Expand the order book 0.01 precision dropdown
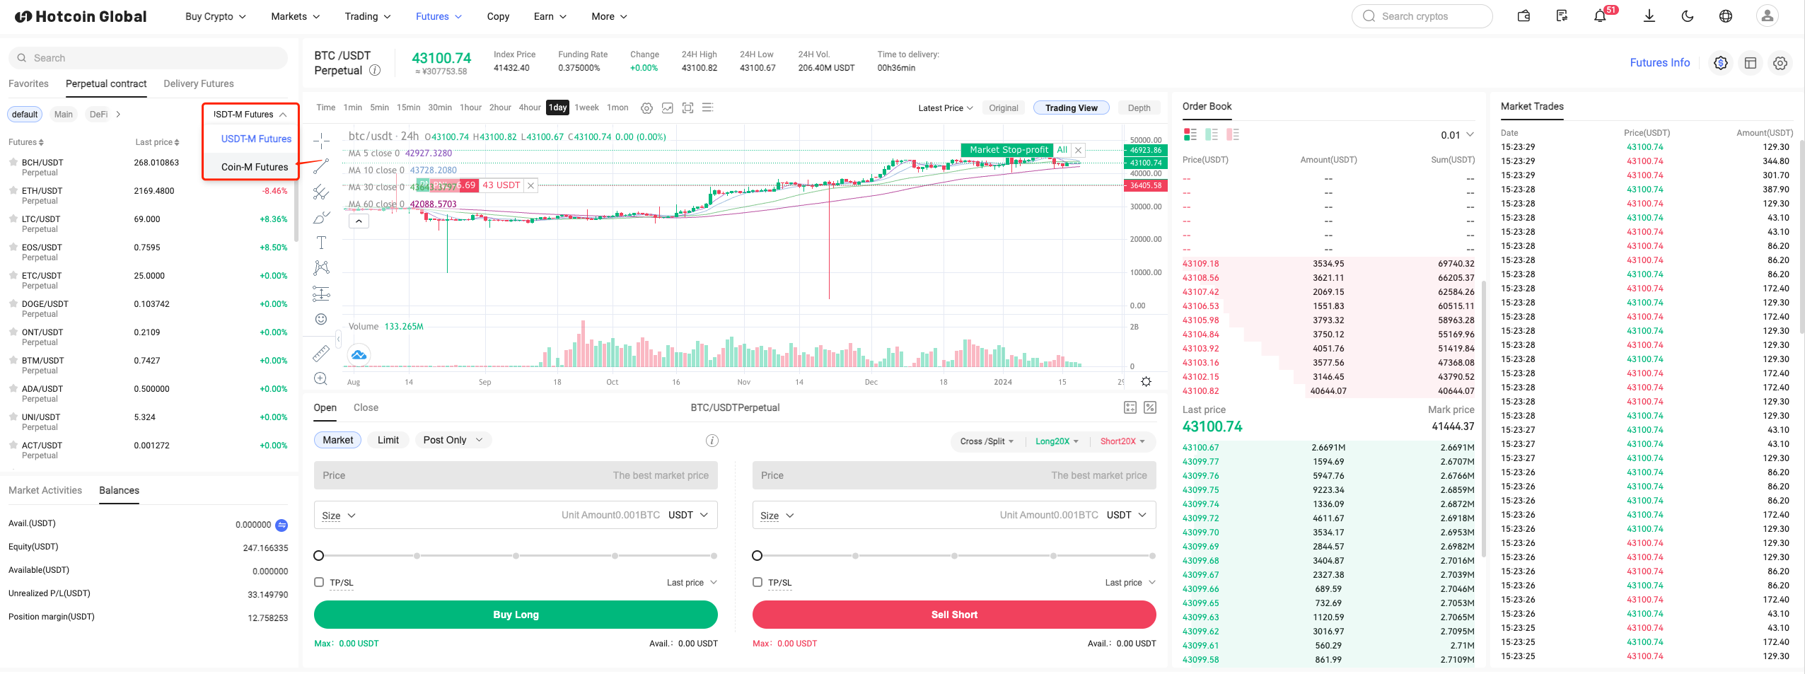 coord(1457,135)
